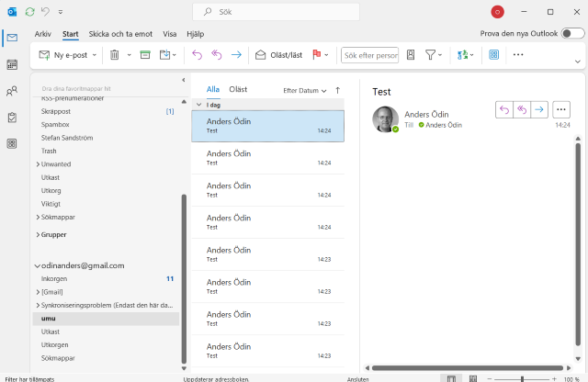Click the reading pane Reply icon
The height and width of the screenshot is (382, 588).
(504, 110)
